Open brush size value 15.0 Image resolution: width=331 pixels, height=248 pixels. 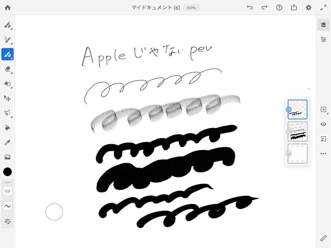[7, 191]
